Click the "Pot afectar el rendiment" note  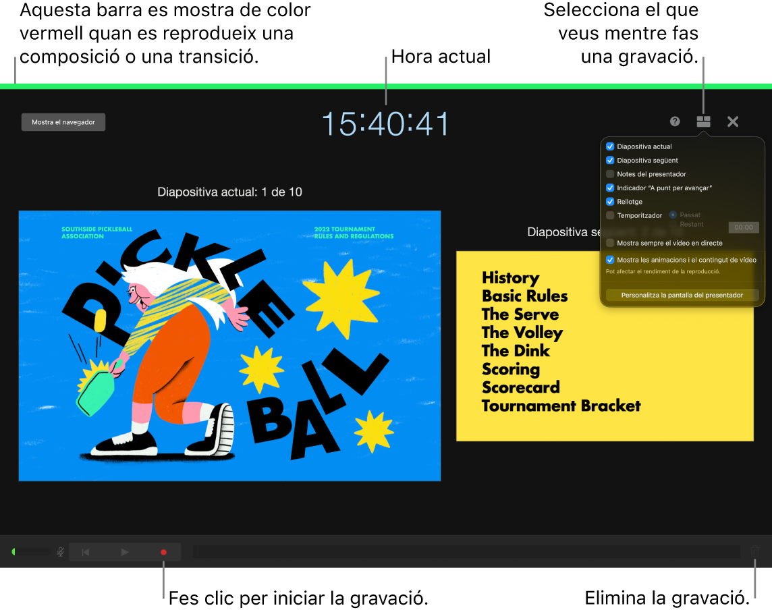pyautogui.click(x=663, y=271)
